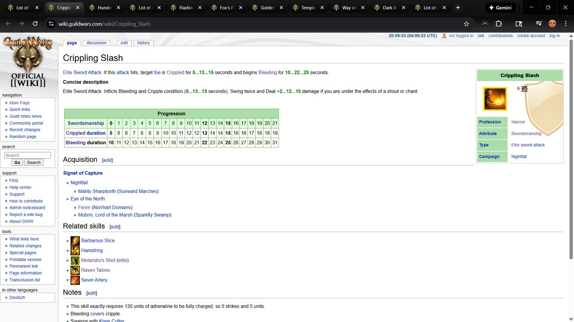Close the Hundred Blades tab

pos(119,8)
